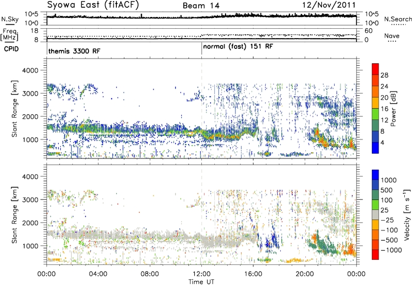Select the '12:00' time axis label
The width and height of the screenshot is (412, 285).
[x=201, y=274]
